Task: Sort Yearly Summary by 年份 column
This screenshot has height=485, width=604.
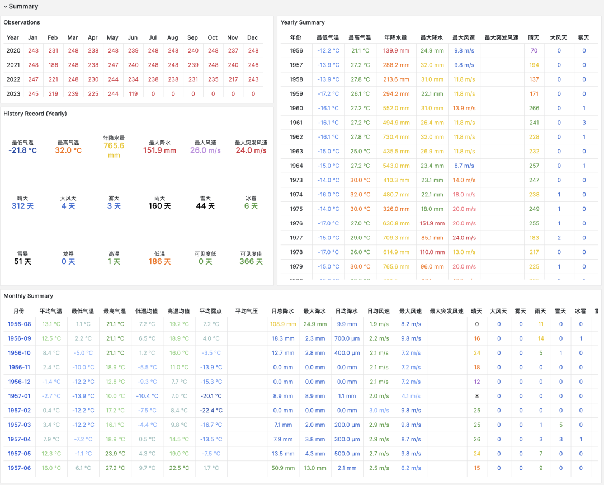Action: pyautogui.click(x=296, y=37)
